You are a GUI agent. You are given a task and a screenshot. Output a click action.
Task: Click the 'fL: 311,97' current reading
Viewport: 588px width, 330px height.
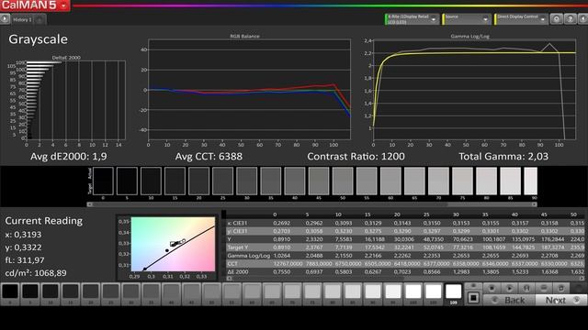pos(25,260)
